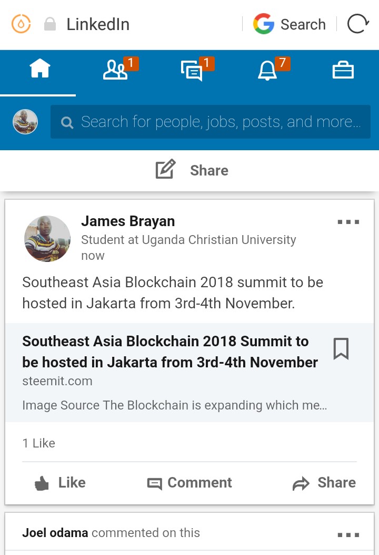
Task: Comment on the Blockchain summit post
Action: click(189, 482)
